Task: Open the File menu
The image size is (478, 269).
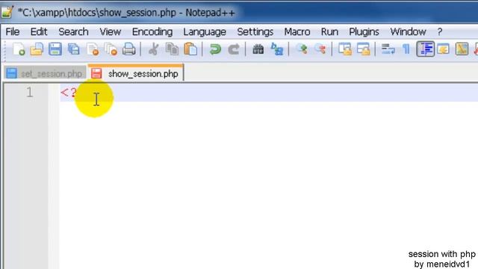Action: pyautogui.click(x=13, y=31)
